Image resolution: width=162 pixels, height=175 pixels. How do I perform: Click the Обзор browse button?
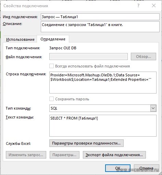coord(144,57)
